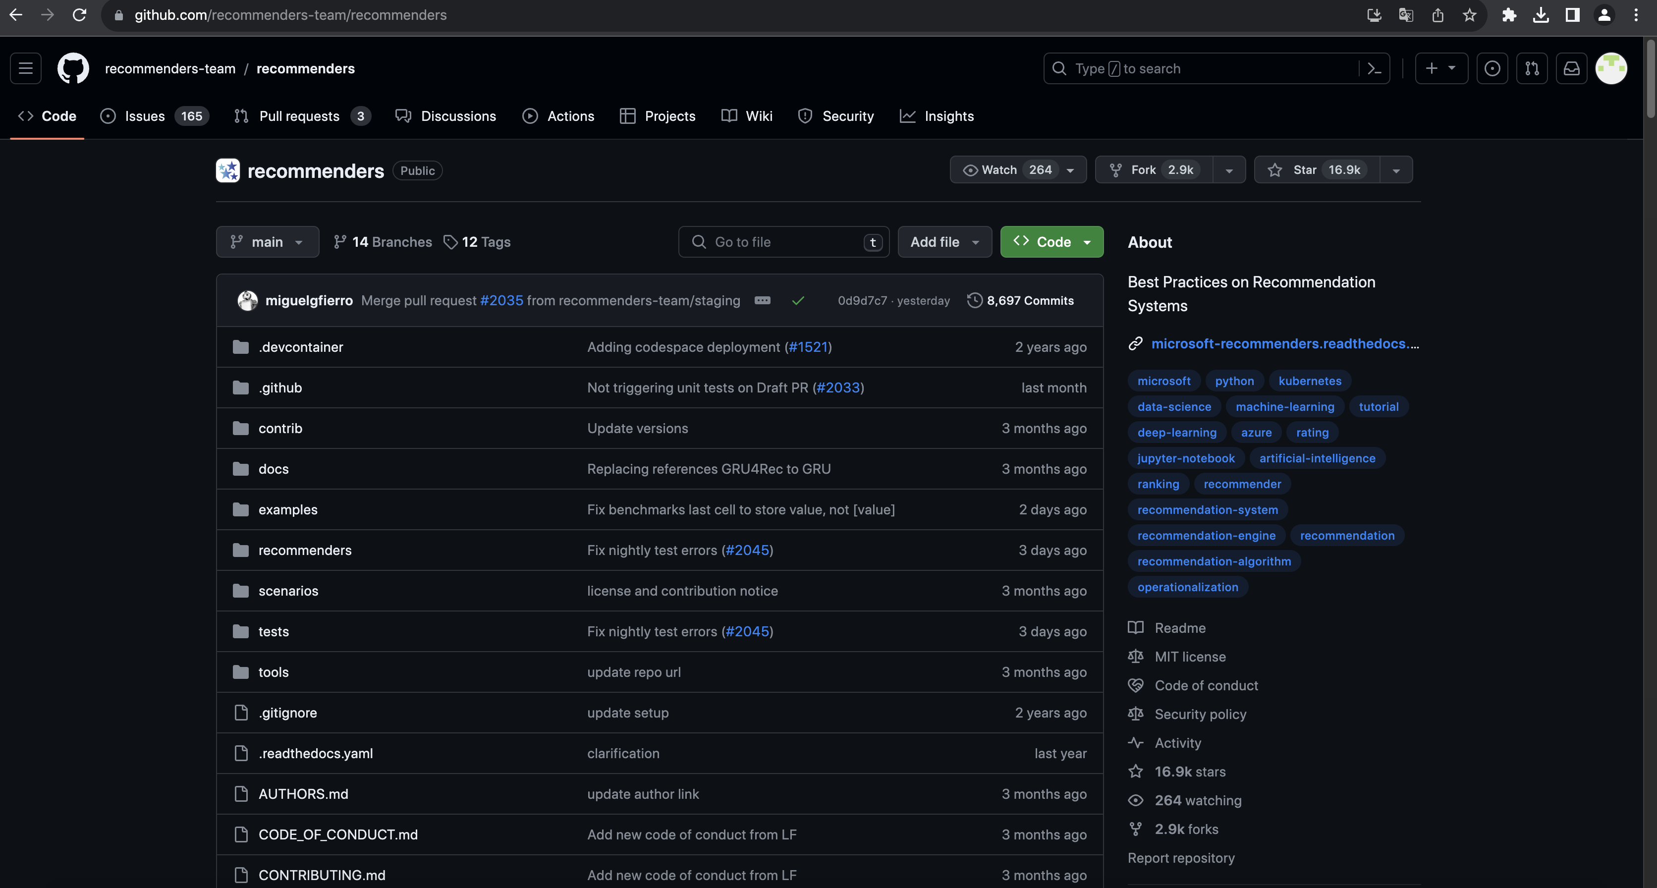Image resolution: width=1657 pixels, height=888 pixels.
Task: Click the GitHub octocat logo icon
Action: [x=72, y=68]
